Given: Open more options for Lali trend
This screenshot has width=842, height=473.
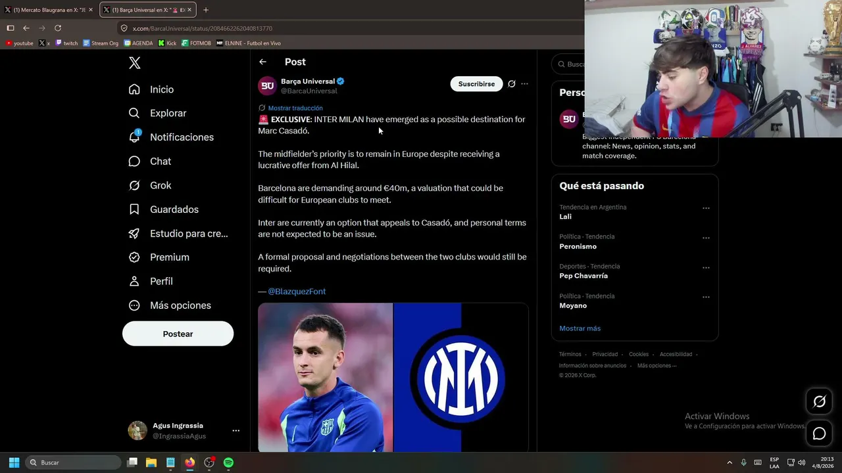Looking at the screenshot, I should 706,208.
